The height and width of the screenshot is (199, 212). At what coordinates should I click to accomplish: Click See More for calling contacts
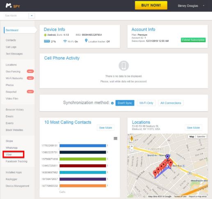[x=105, y=128]
